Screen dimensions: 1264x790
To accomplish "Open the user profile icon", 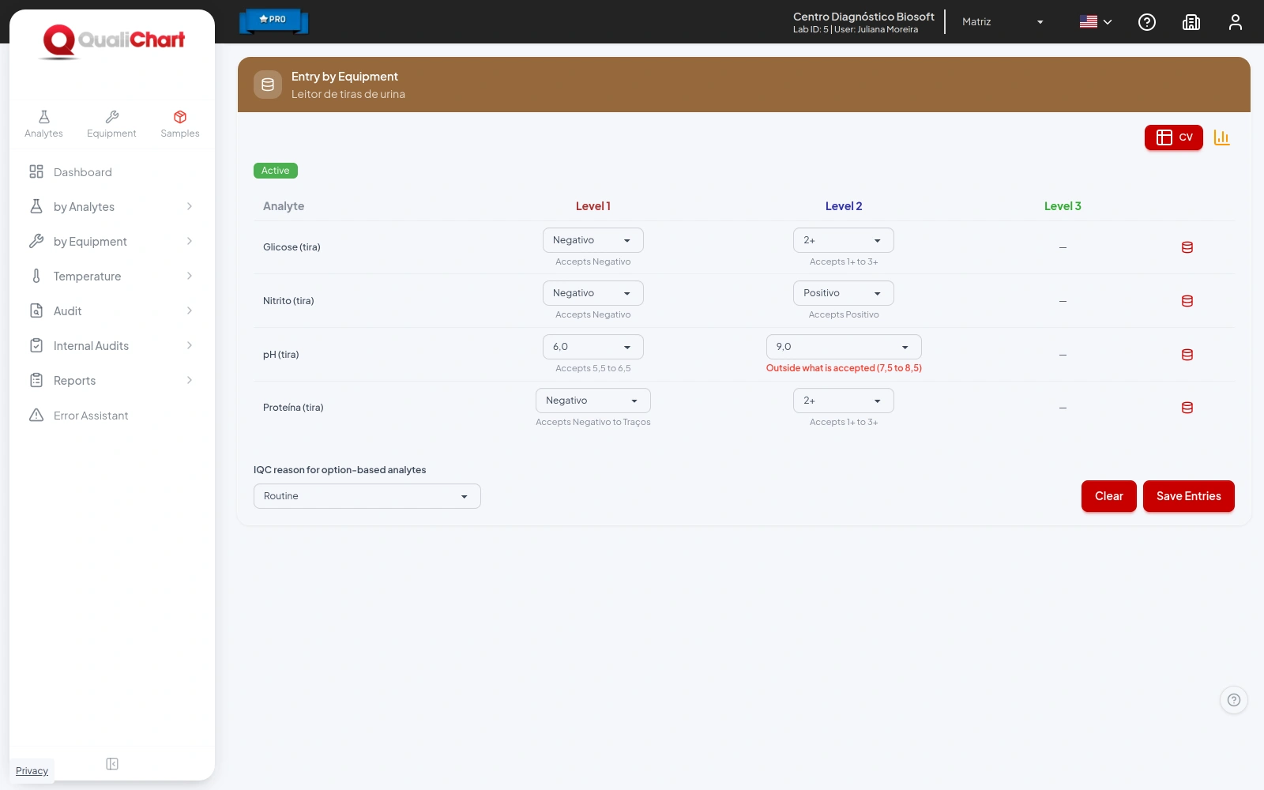I will pyautogui.click(x=1236, y=22).
